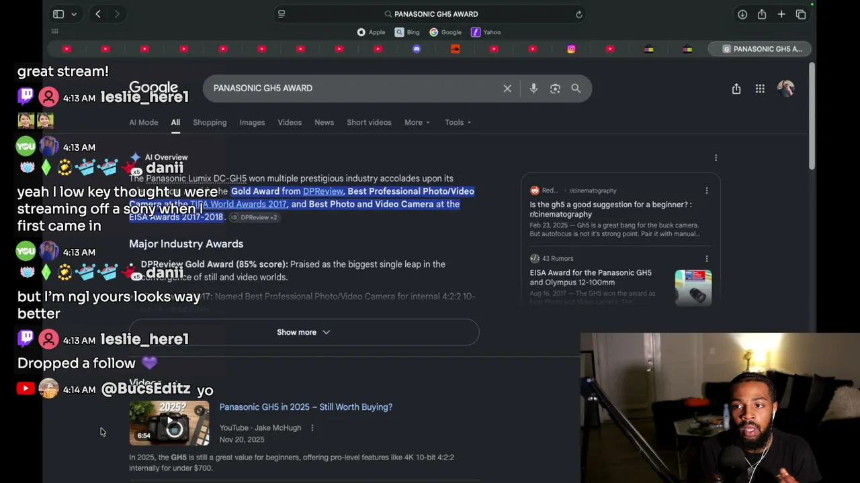Click the Nov 20, 2025 video date
Viewport: 860px width, 483px height.
click(242, 440)
